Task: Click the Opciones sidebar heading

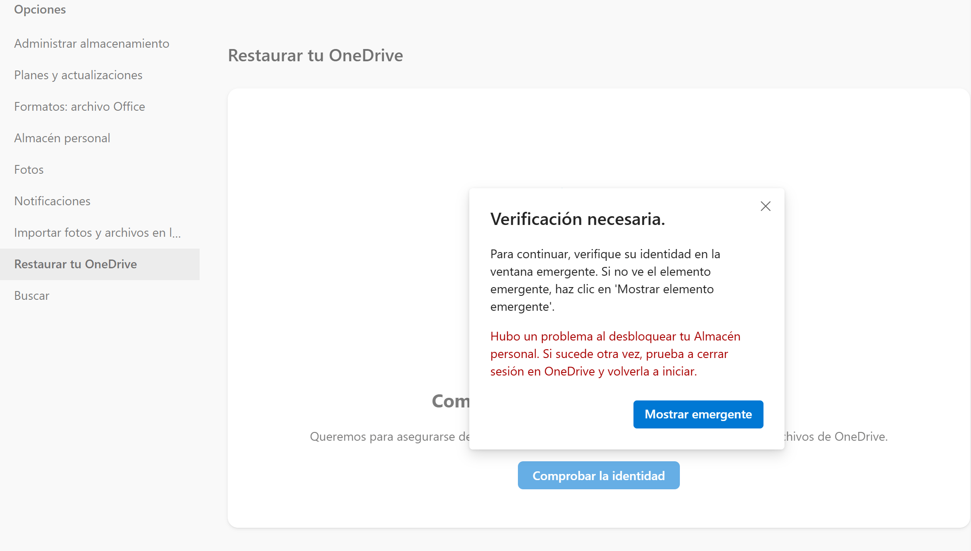Action: [40, 10]
